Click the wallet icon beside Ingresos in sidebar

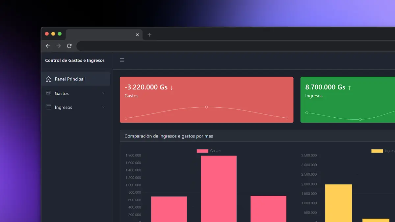[48, 107]
